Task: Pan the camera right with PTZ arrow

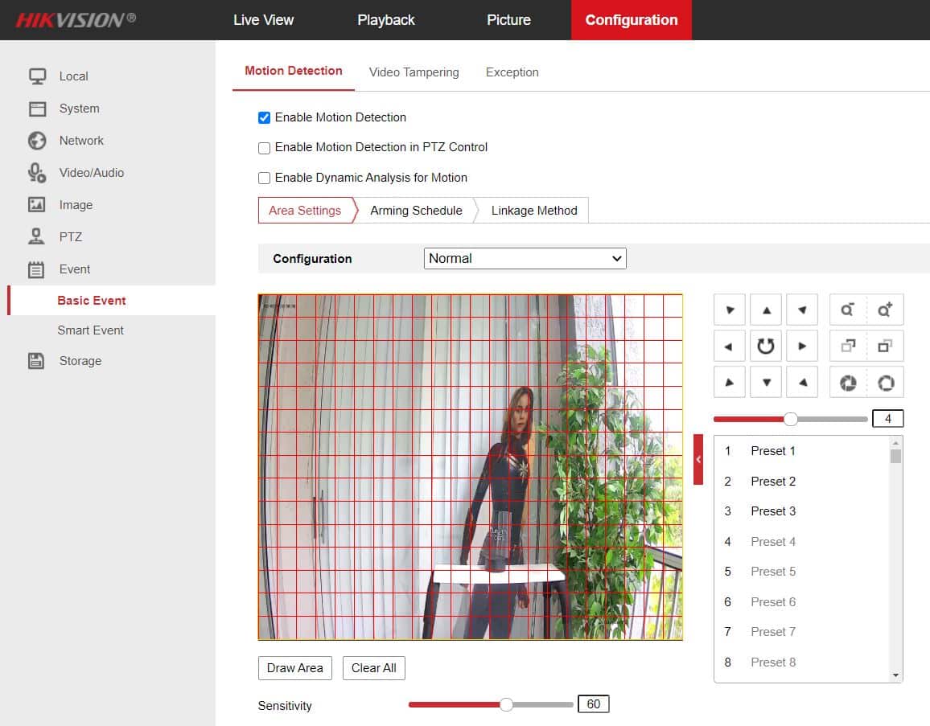Action: point(802,347)
